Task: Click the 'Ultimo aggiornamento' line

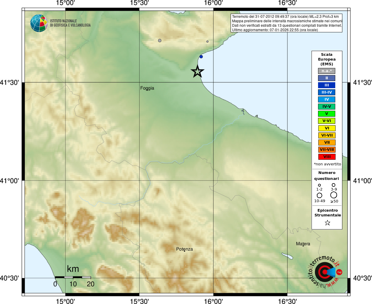Action: (275, 30)
